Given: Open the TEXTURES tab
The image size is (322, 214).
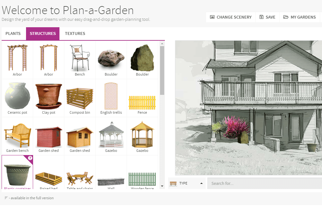Looking at the screenshot, I should tap(75, 34).
